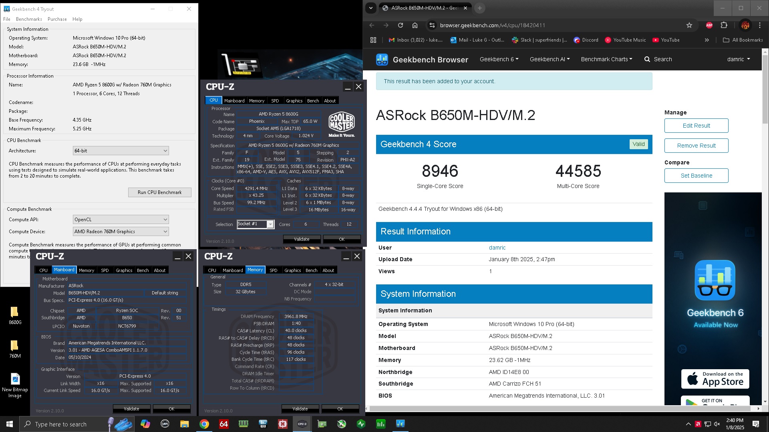Image resolution: width=769 pixels, height=432 pixels.
Task: Select About tab in CPU-Z Memory window
Action: point(328,270)
